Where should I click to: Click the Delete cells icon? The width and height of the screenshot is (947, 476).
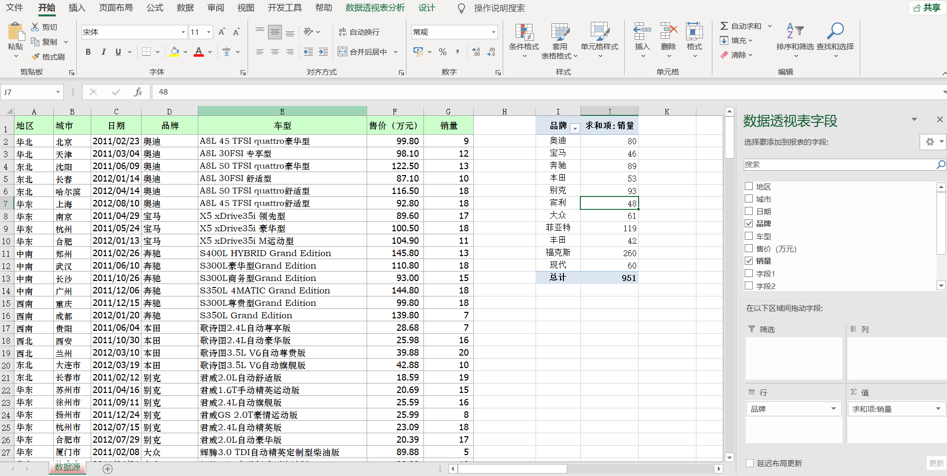click(668, 32)
